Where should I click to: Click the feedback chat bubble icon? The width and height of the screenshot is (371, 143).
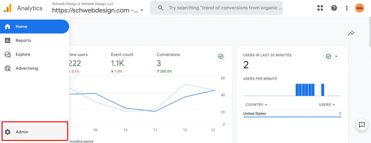[362, 125]
